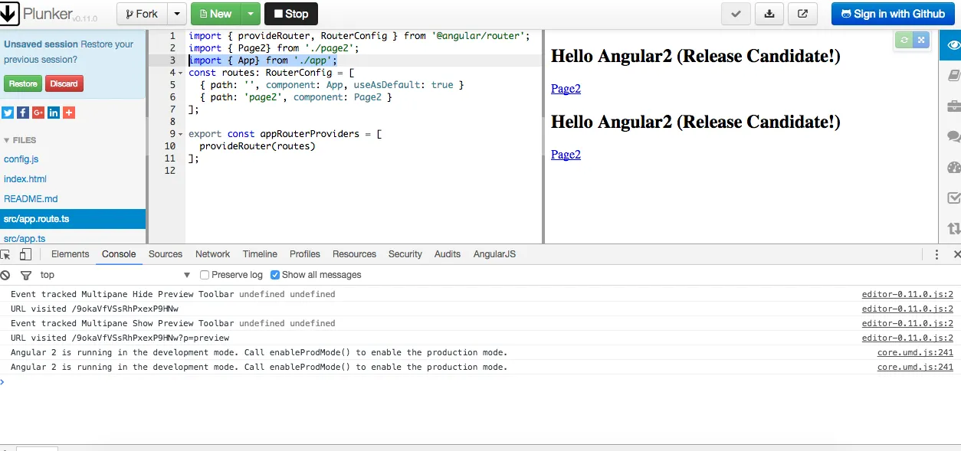Click Sign in with Github
The width and height of the screenshot is (961, 451).
coord(893,14)
